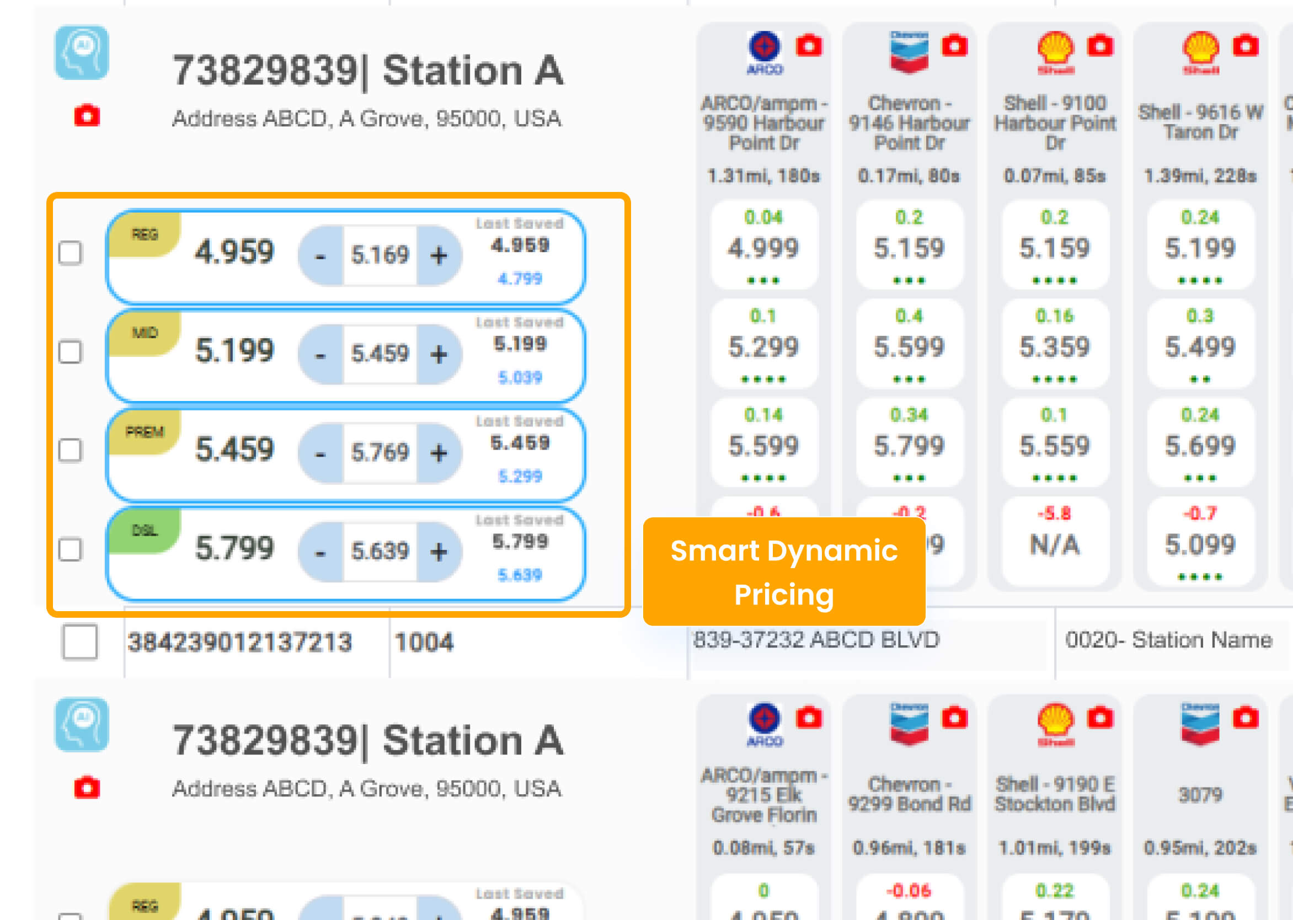Click camera icon on ARCO Harbour Point card

pyautogui.click(x=809, y=46)
